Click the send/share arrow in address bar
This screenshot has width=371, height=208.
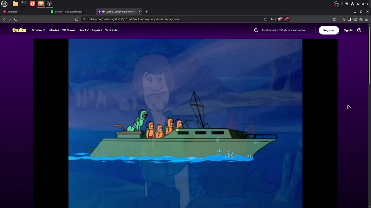[x=272, y=19]
